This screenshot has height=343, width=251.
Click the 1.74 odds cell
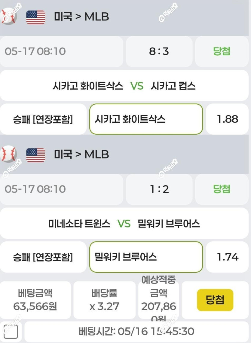point(227,257)
